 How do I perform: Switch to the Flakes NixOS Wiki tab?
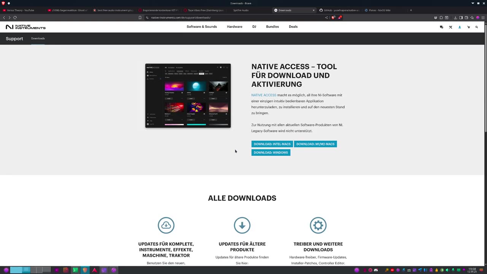coord(384,10)
